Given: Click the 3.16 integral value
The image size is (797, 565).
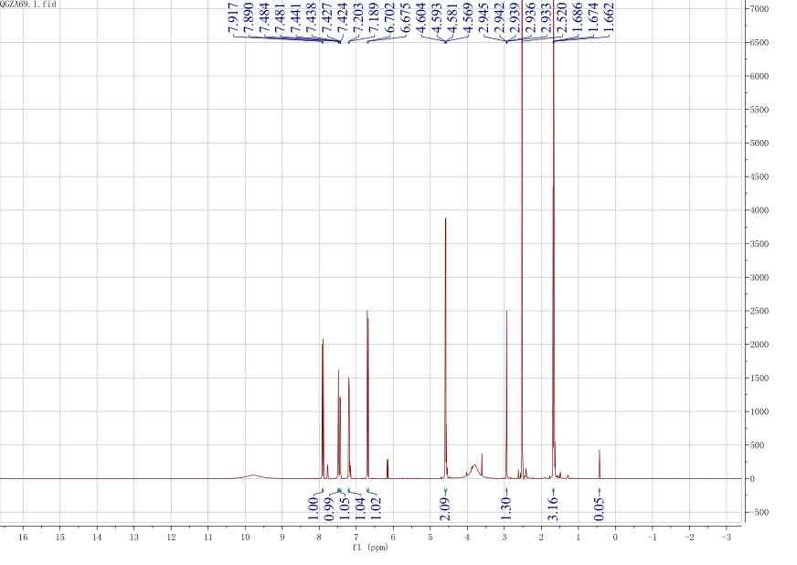Looking at the screenshot, I should tap(553, 508).
